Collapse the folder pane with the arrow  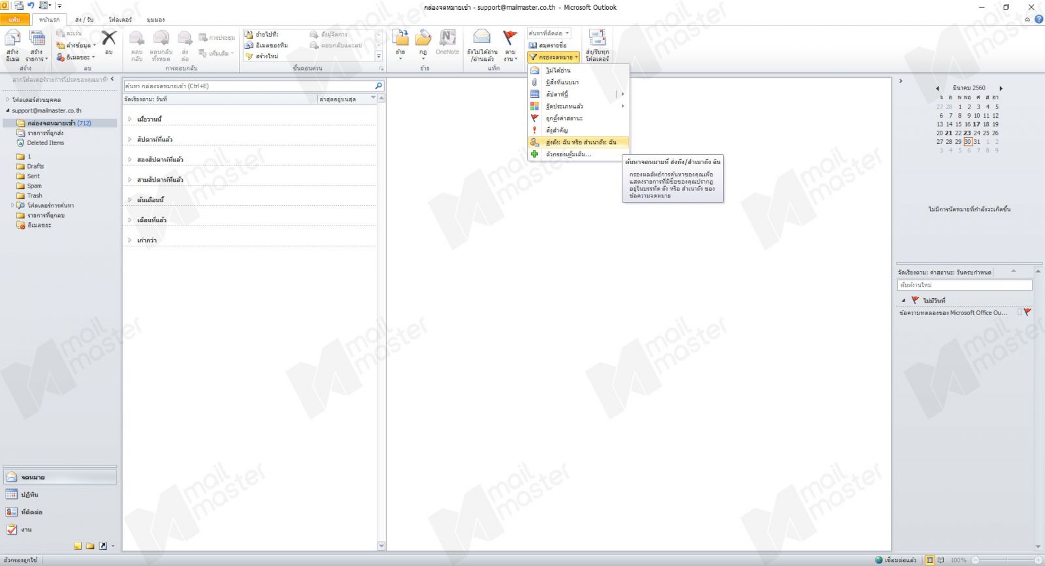(112, 79)
